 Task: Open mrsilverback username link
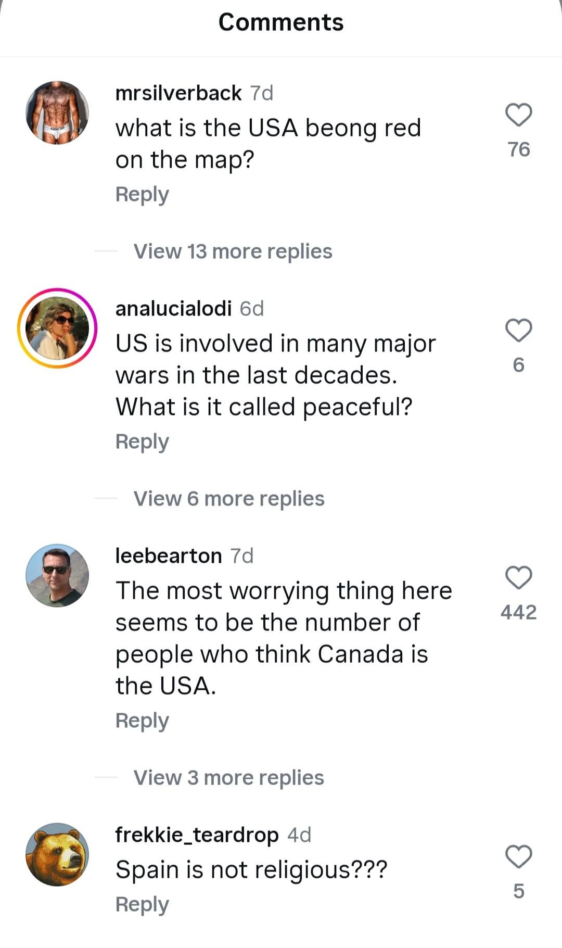(x=178, y=93)
